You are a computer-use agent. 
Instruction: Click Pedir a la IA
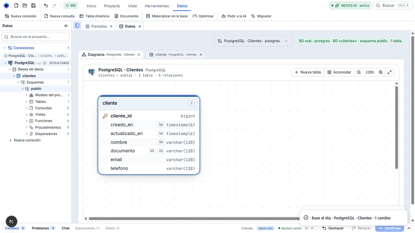[234, 16]
